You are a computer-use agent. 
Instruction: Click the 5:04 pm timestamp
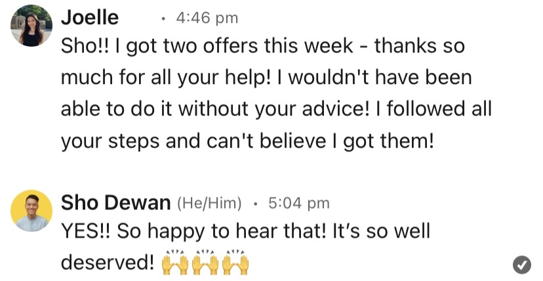pos(298,204)
